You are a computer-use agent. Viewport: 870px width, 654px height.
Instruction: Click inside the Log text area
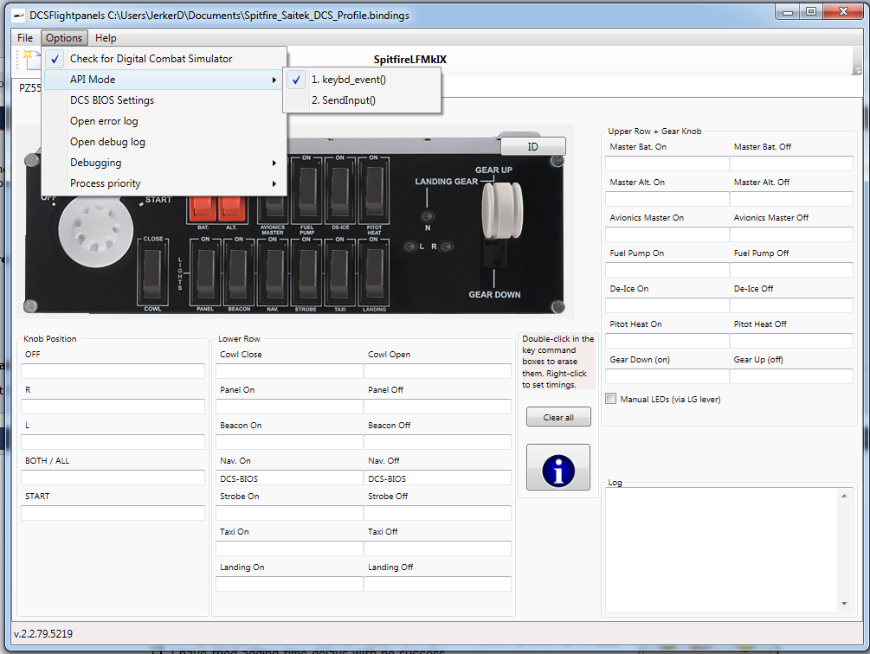[x=721, y=550]
